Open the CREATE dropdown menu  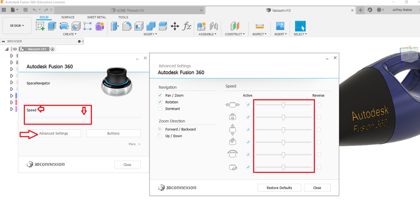(x=70, y=34)
